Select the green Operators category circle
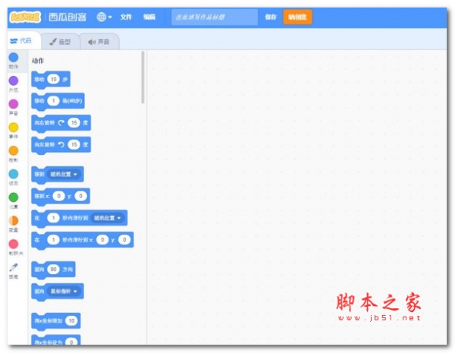The height and width of the screenshot is (353, 455). (14, 197)
